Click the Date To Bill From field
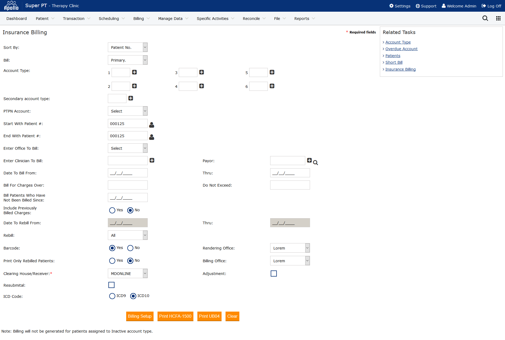Image resolution: width=505 pixels, height=340 pixels. [x=128, y=173]
